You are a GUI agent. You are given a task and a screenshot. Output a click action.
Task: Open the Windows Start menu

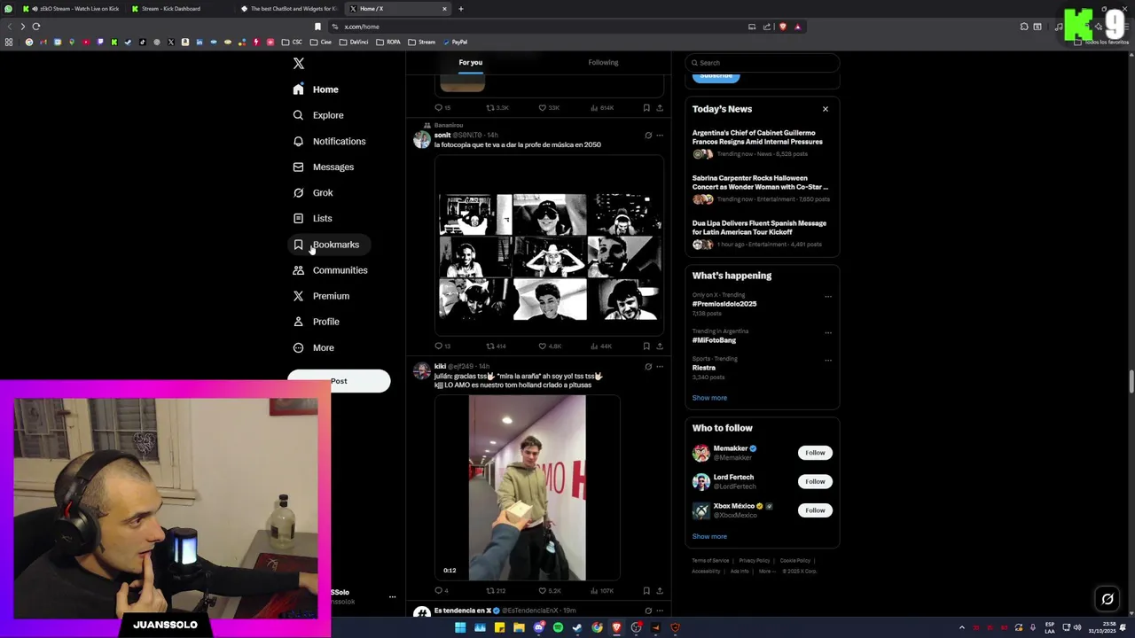tap(460, 628)
